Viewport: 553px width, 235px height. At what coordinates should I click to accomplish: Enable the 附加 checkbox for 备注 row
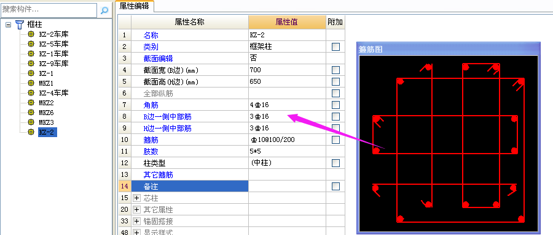[x=335, y=186]
